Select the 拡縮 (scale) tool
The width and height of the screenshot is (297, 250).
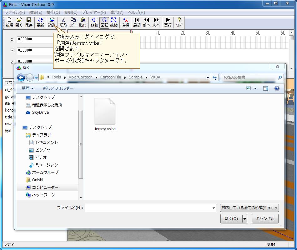point(114,22)
